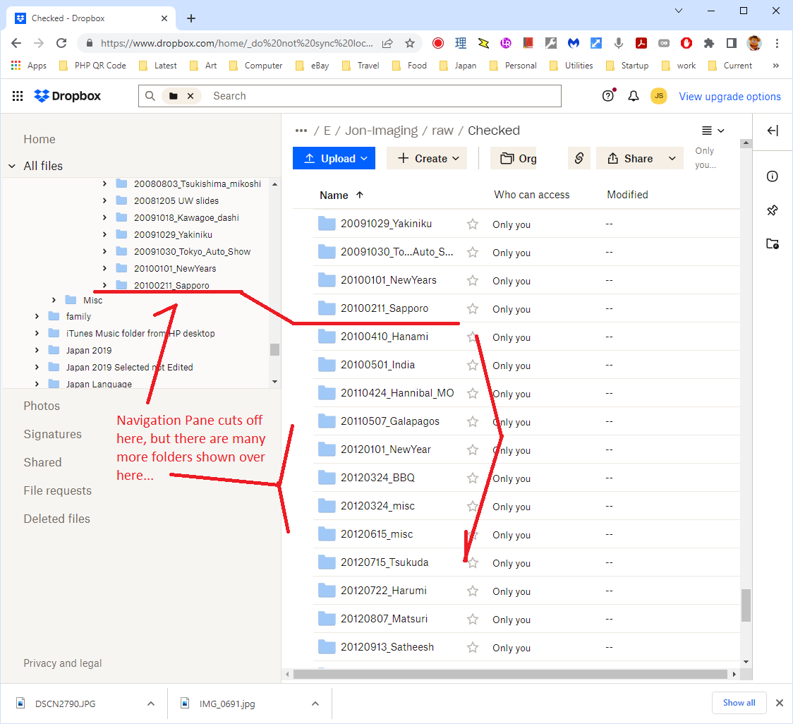This screenshot has height=724, width=793.
Task: Click the file list vertical scrollbar thumb
Action: (x=746, y=605)
